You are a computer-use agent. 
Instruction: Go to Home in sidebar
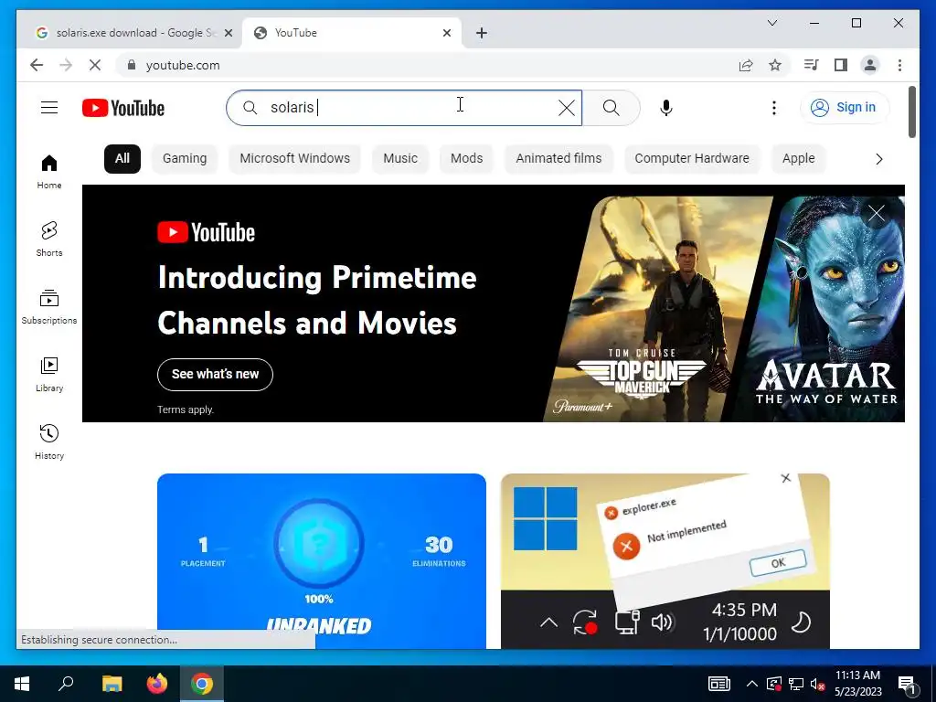[x=49, y=172]
